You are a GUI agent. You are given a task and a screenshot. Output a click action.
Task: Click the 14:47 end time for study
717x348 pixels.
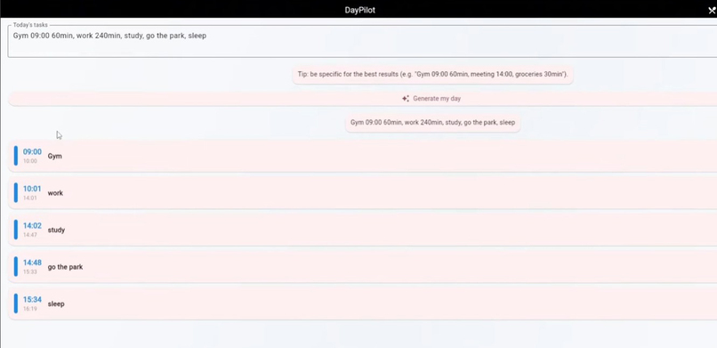(30, 235)
